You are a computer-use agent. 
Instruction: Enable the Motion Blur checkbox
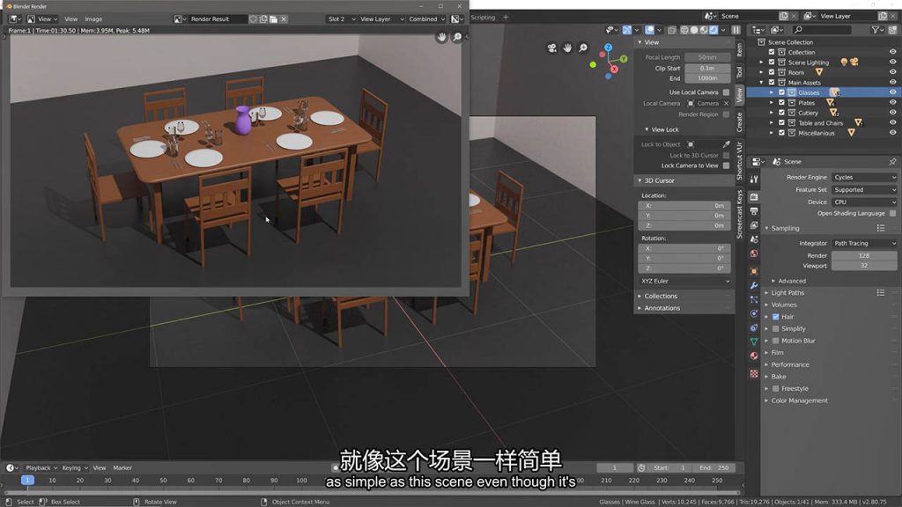[x=775, y=341]
